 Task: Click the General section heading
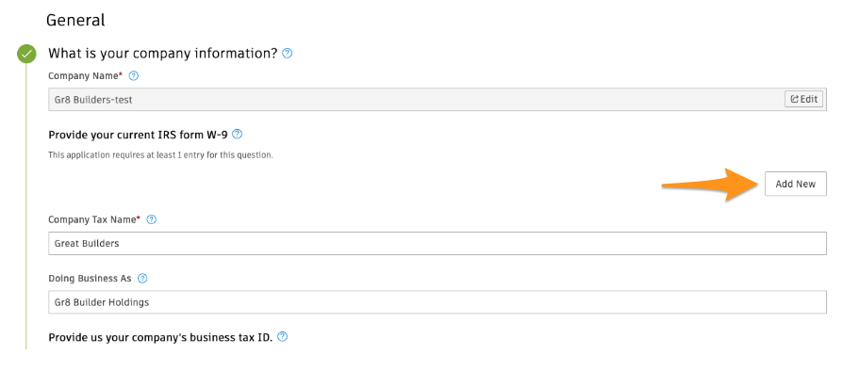75,21
